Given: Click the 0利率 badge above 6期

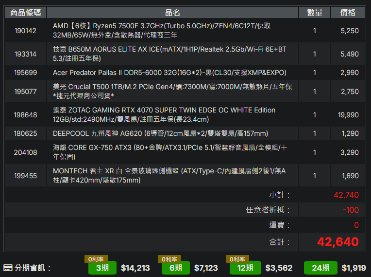Looking at the screenshot, I should [x=169, y=259].
